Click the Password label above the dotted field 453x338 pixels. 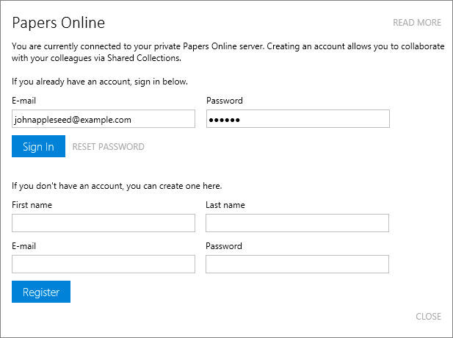click(x=225, y=101)
